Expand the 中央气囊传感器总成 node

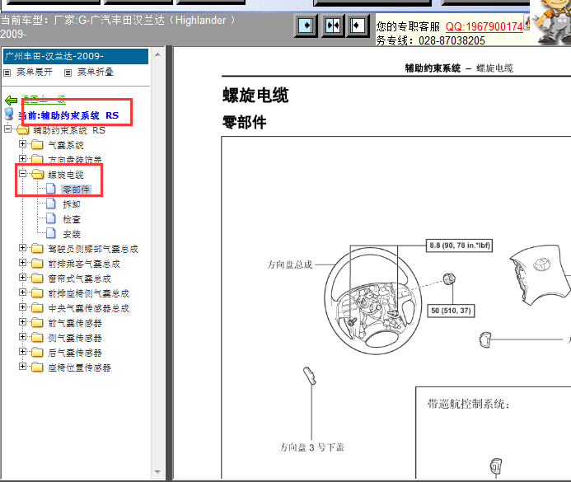point(22,307)
